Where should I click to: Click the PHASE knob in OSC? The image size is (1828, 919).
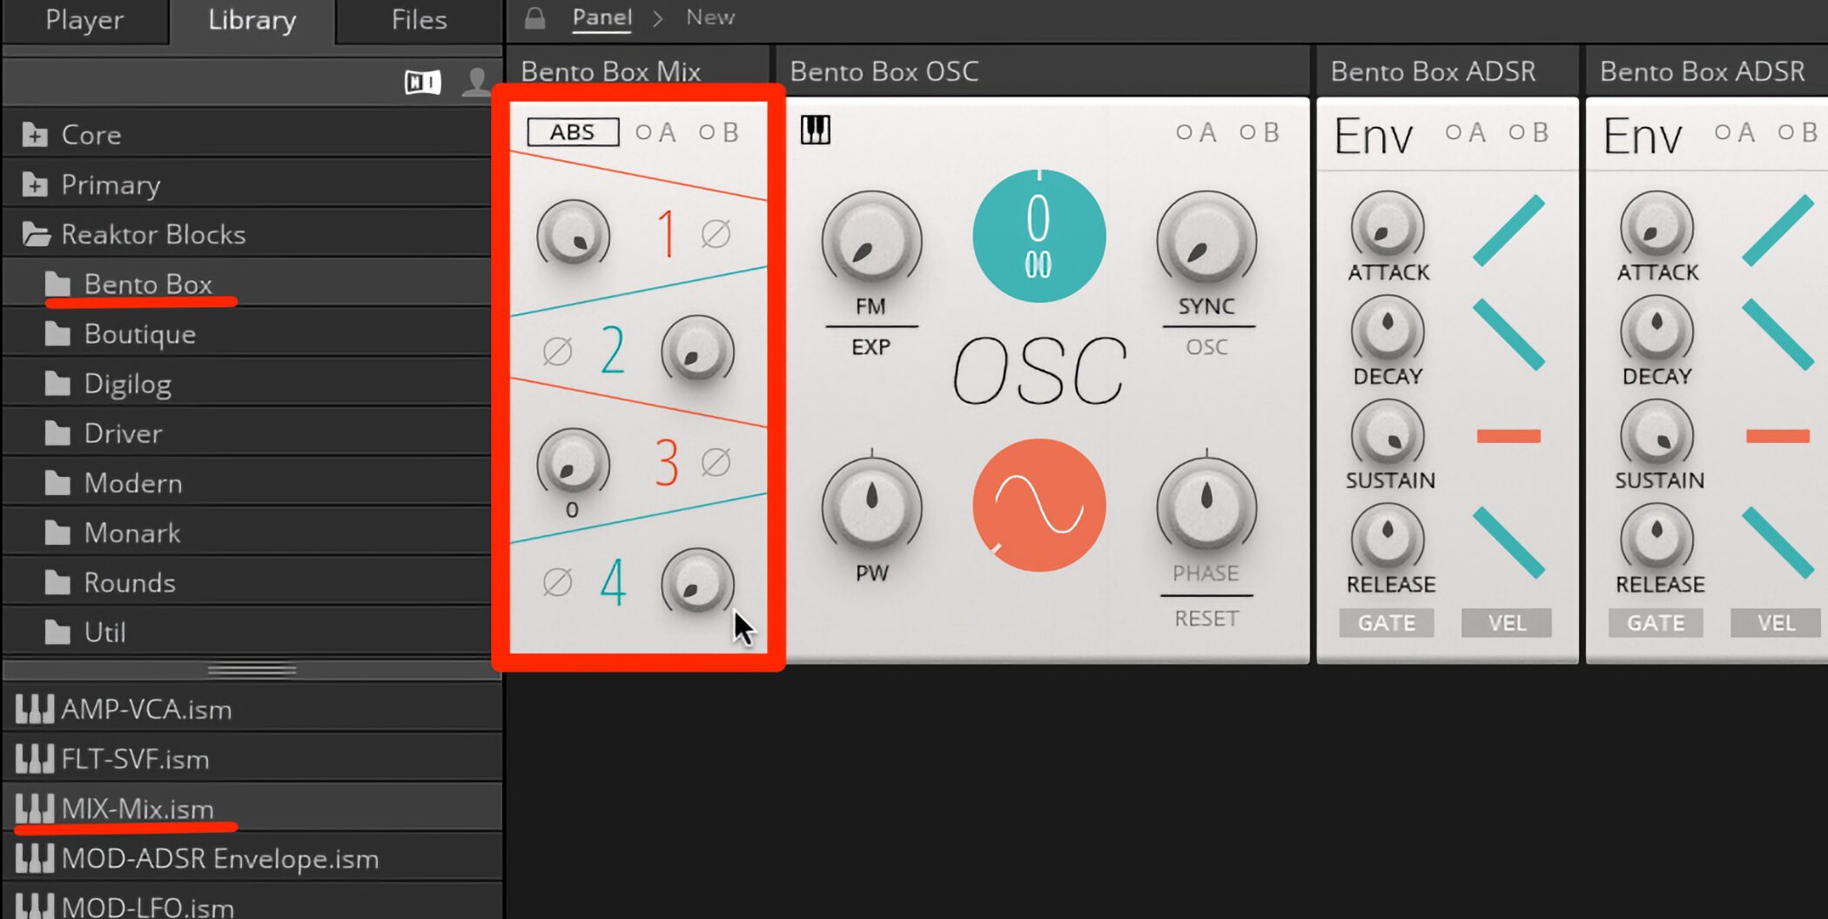pyautogui.click(x=1206, y=506)
